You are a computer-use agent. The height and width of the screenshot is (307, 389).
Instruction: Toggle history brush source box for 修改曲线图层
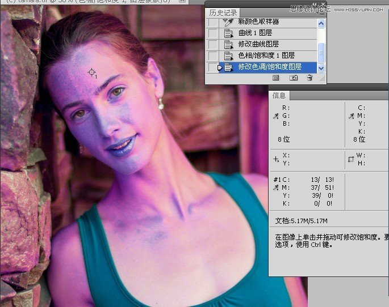point(212,44)
